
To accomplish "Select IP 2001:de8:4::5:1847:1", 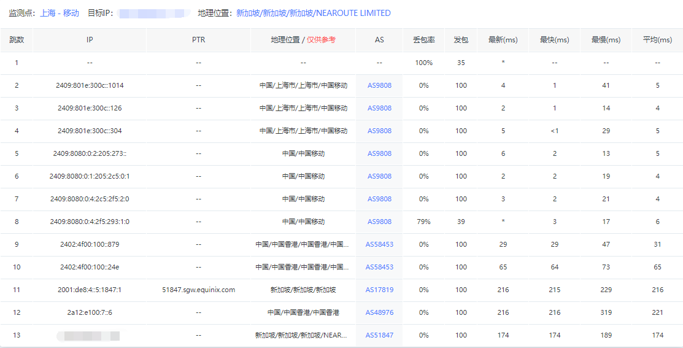I will [90, 290].
